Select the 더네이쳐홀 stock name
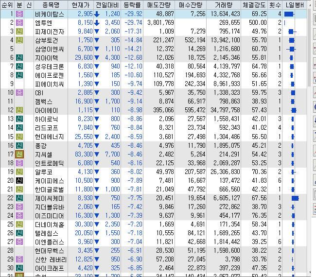Screen dimensions: 316x277 (x=50, y=225)
